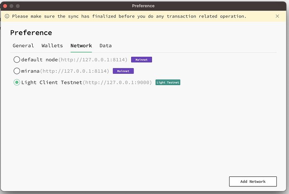This screenshot has width=289, height=194.
Task: Click the info icon in the warning banner
Action: coord(7,16)
